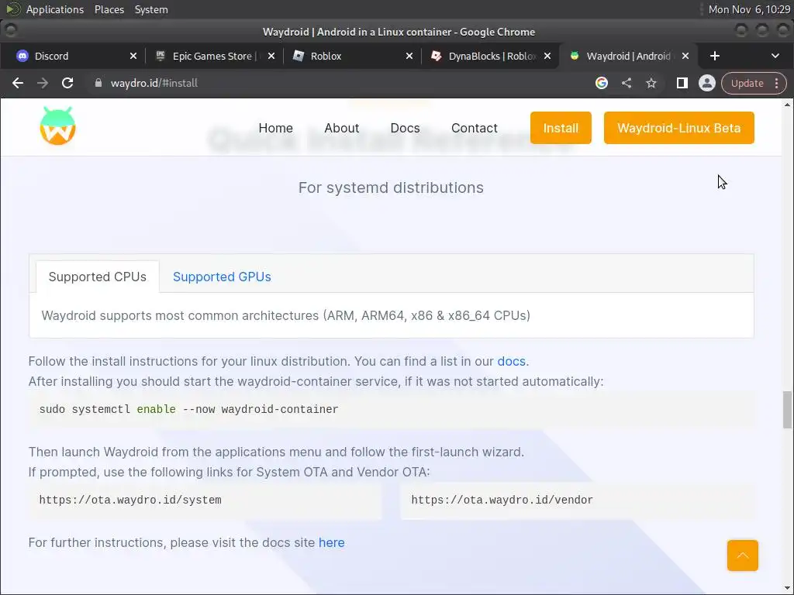This screenshot has width=794, height=595.
Task: Click the share page icon
Action: pos(627,83)
